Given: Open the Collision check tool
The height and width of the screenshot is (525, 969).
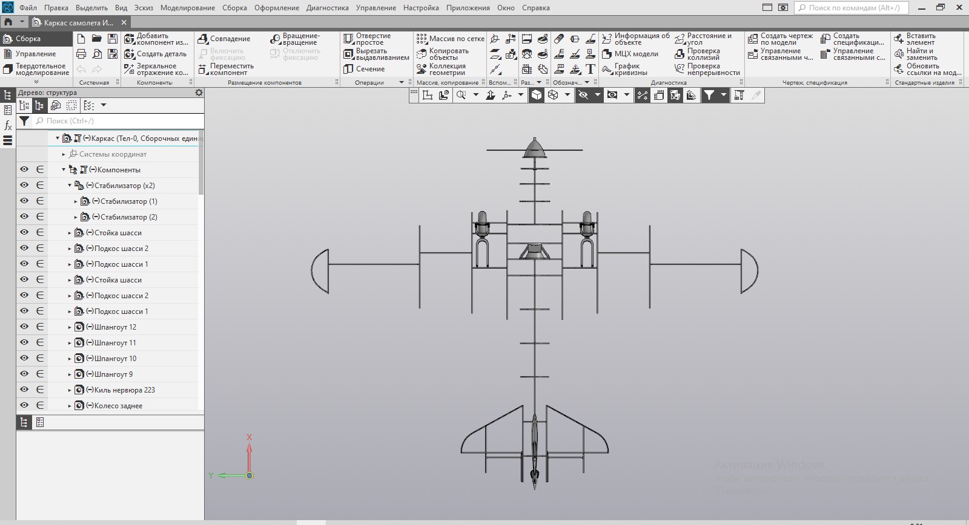Looking at the screenshot, I should click(680, 54).
